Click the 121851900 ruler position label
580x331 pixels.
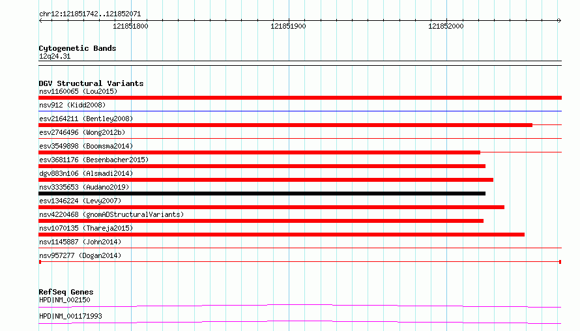pyautogui.click(x=288, y=26)
